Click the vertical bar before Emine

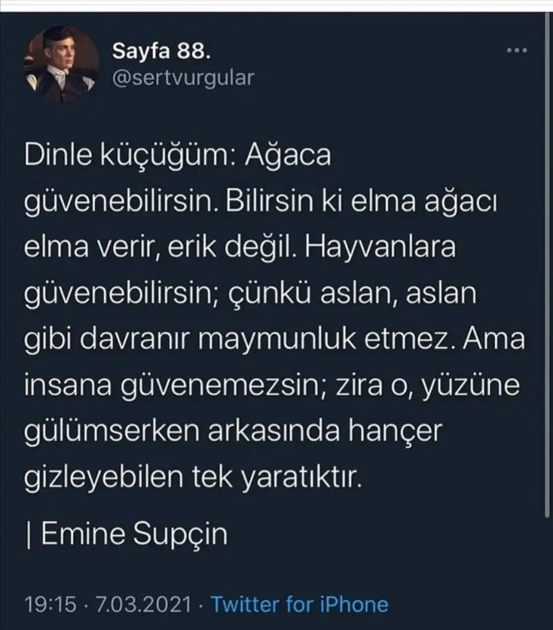click(28, 535)
